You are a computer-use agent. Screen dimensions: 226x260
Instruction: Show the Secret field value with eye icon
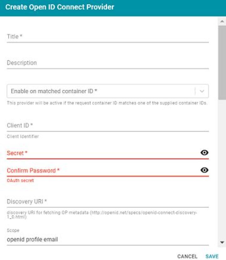204,153
